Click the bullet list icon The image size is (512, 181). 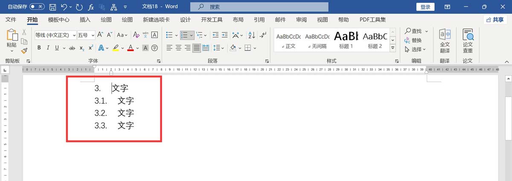[169, 35]
